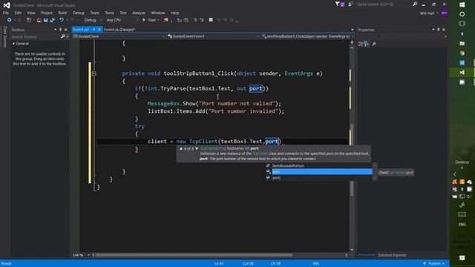Open the Windows Action Center icon
The height and width of the screenshot is (267, 475).
coord(462,258)
